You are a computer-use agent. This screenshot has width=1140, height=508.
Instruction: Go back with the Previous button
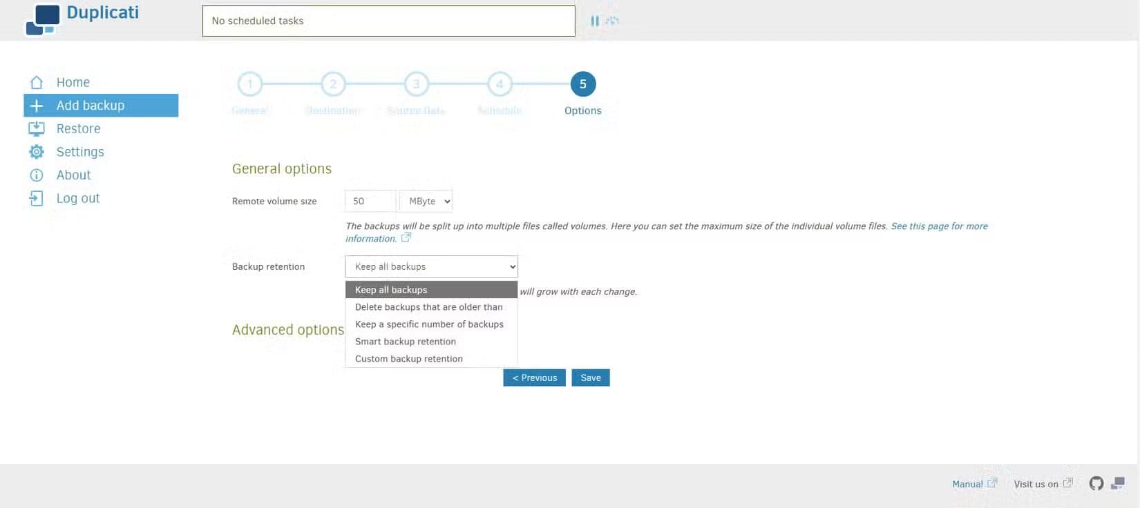pyautogui.click(x=534, y=378)
